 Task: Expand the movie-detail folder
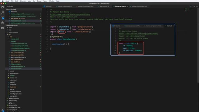point(15,39)
